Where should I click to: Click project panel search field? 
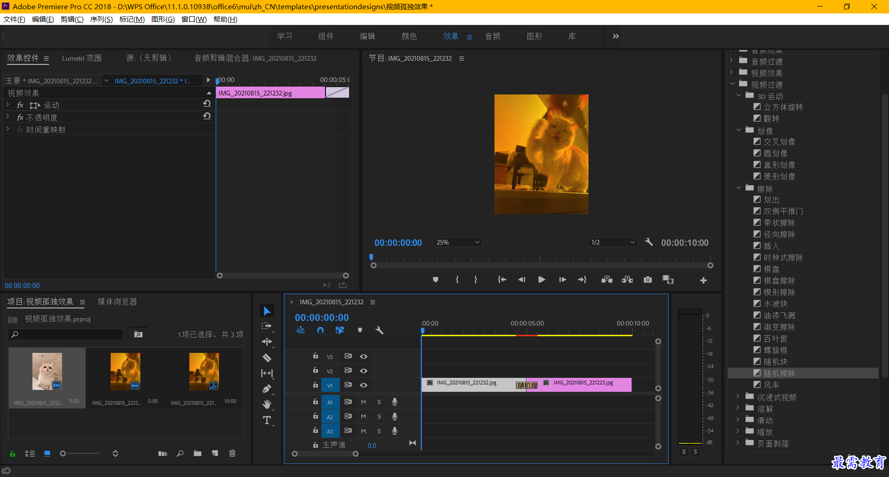pos(66,334)
